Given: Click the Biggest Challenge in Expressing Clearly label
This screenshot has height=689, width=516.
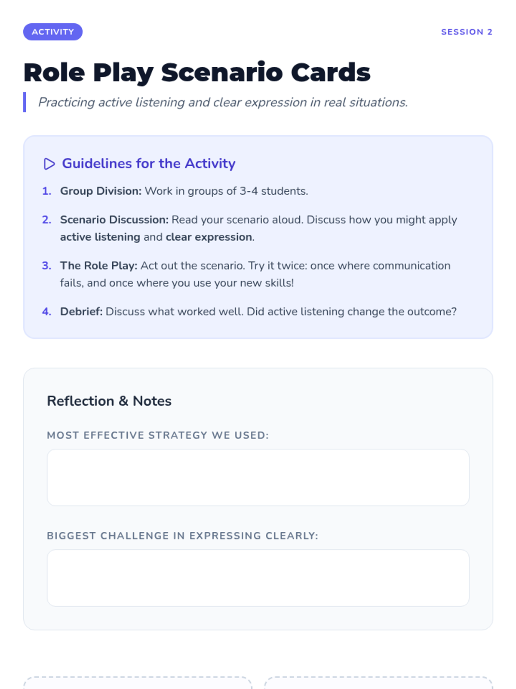Looking at the screenshot, I should tap(182, 536).
